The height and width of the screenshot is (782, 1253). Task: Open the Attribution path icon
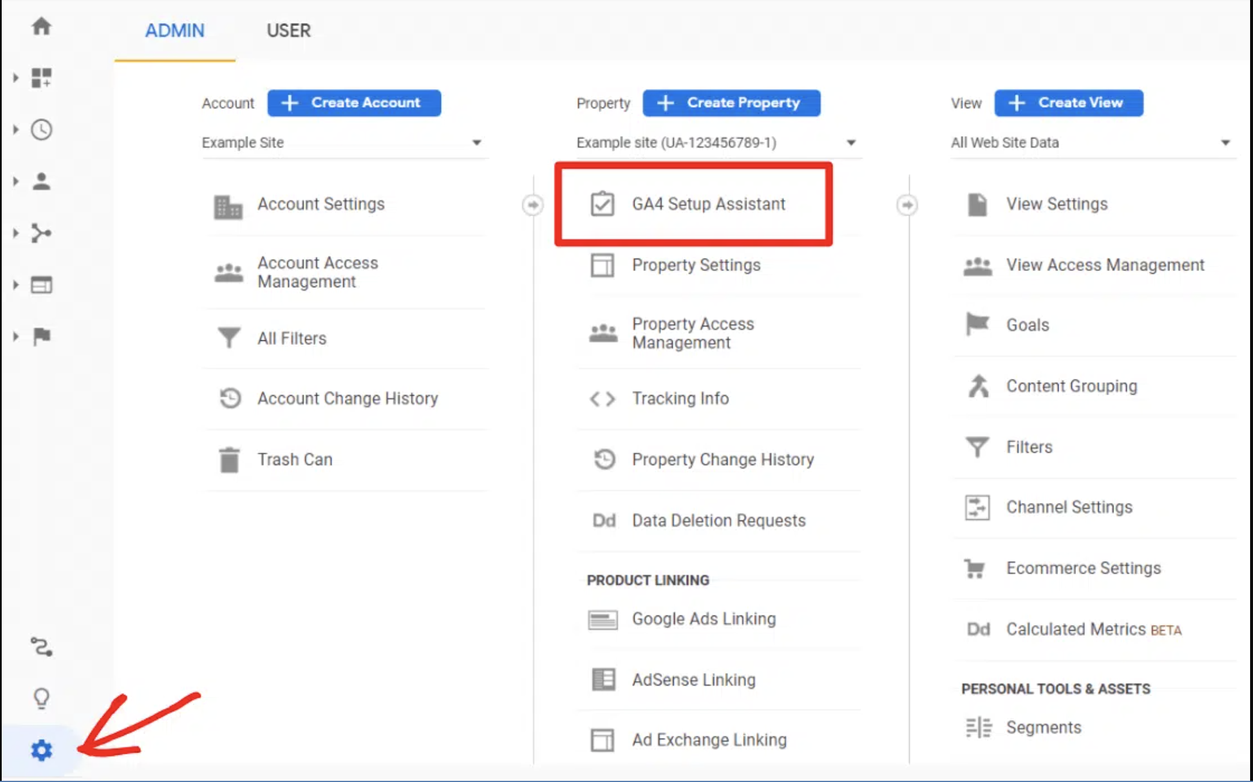(41, 647)
